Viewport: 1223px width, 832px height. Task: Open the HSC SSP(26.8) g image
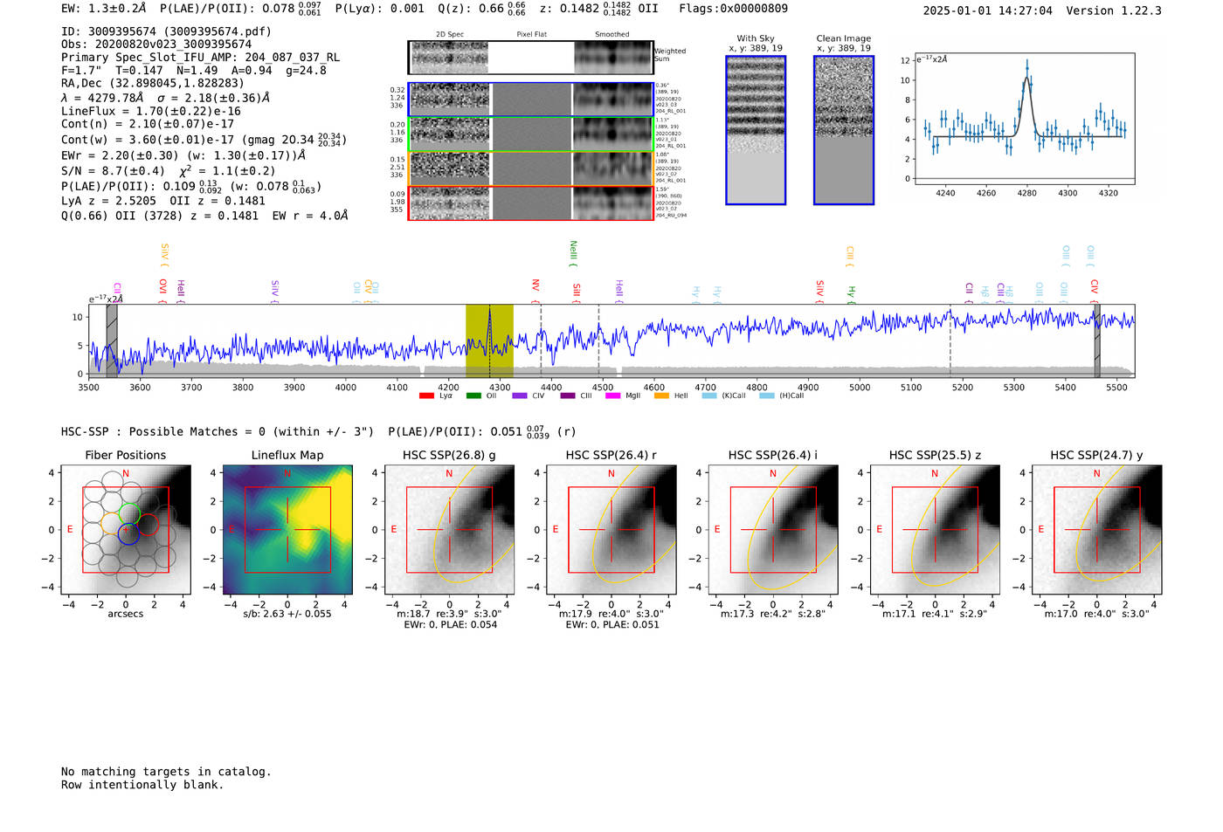[449, 530]
